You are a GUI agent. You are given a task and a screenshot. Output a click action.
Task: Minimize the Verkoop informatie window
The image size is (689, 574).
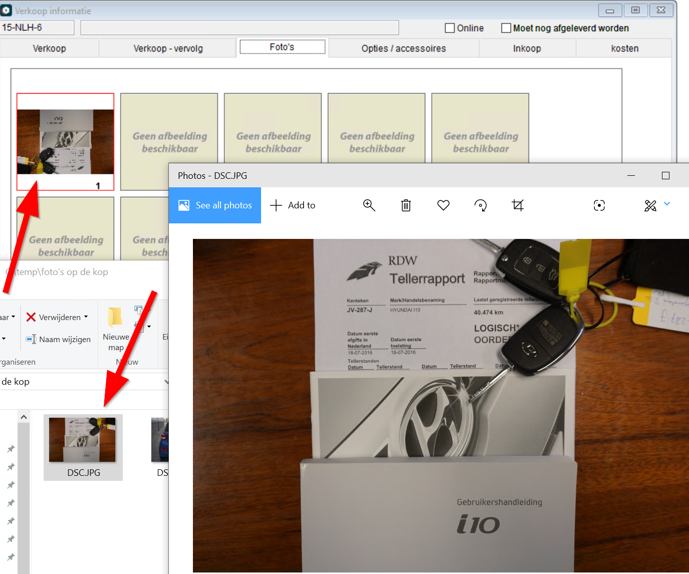[610, 10]
